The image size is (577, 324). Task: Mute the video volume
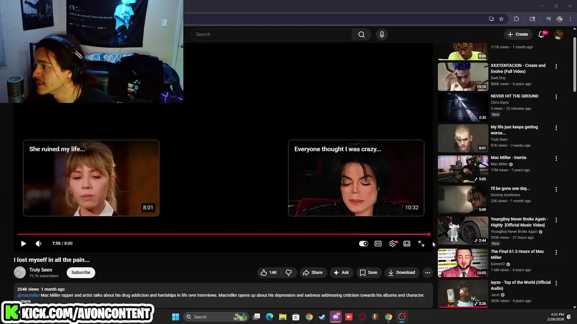(38, 243)
